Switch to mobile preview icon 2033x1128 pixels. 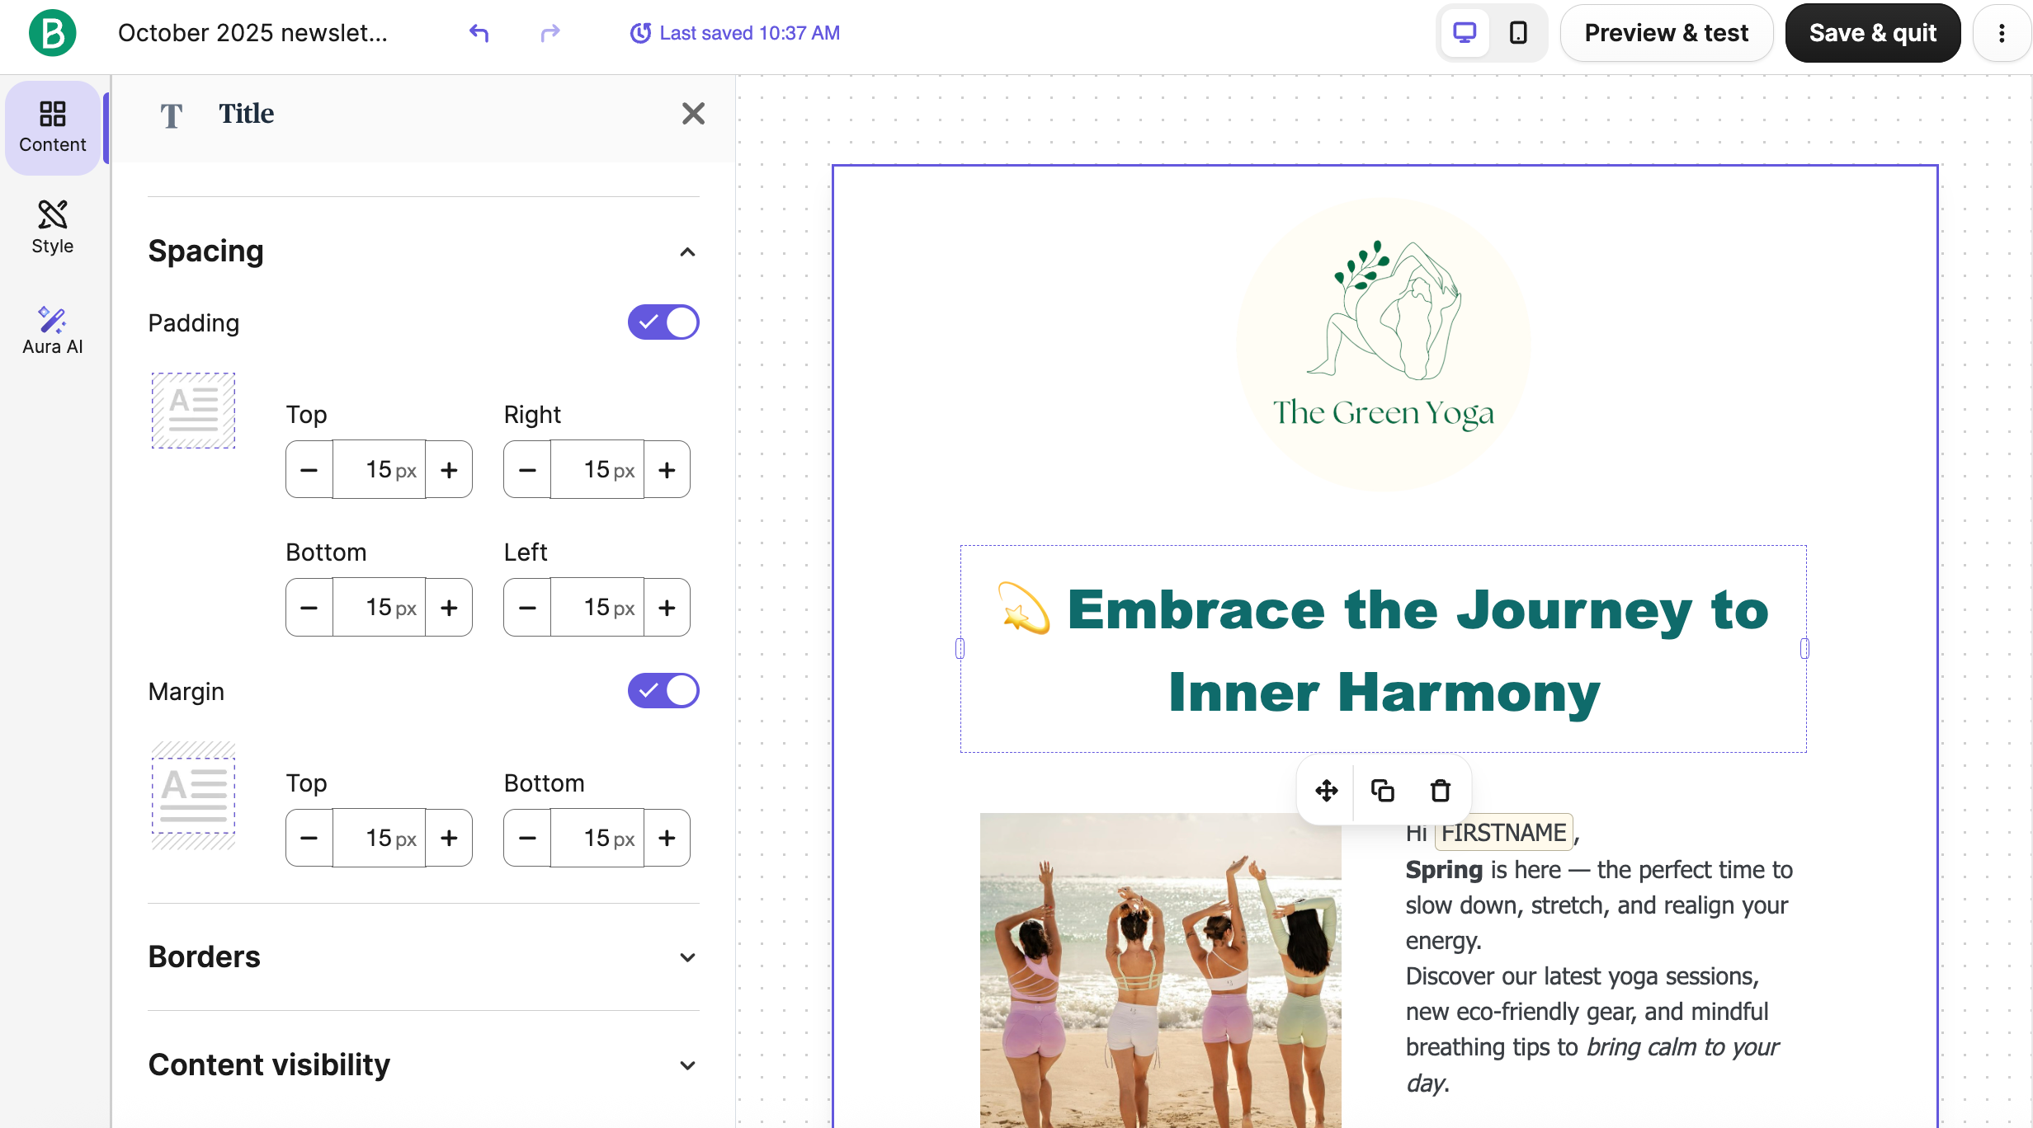coord(1518,33)
